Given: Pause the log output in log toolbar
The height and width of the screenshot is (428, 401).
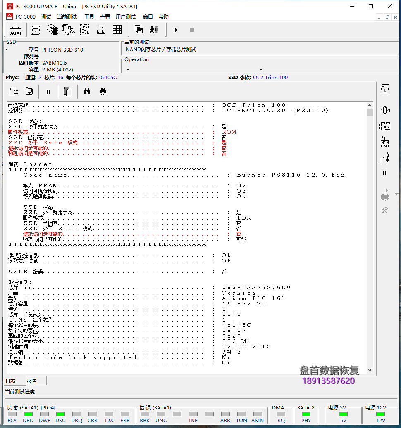Looking at the screenshot, I should [48, 92].
